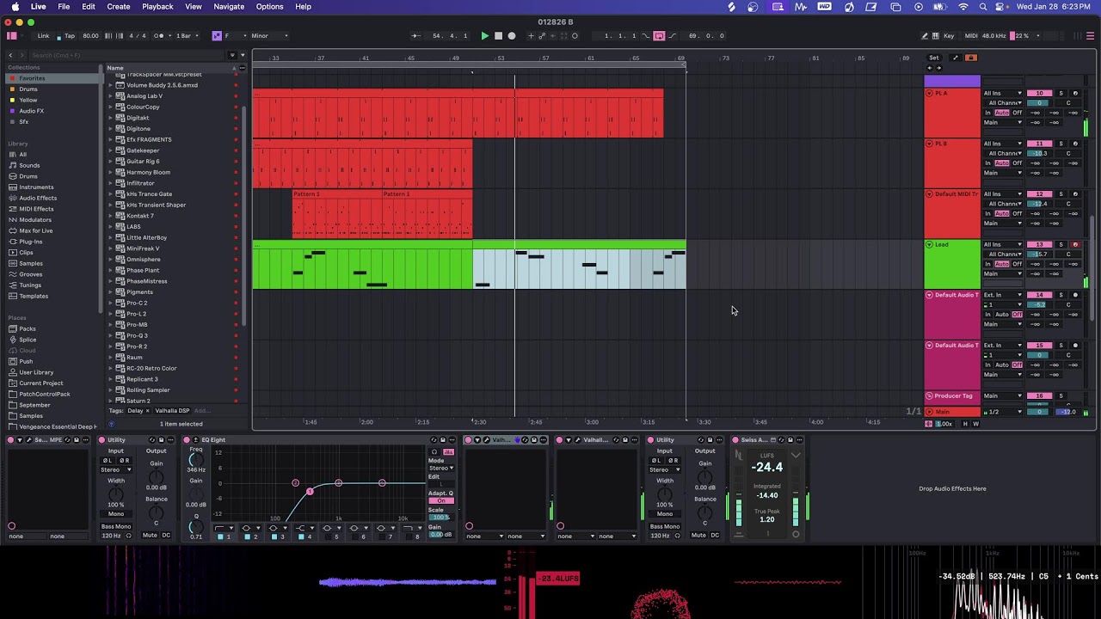This screenshot has width=1101, height=619.
Task: Toggle the orange Lock Envelopes icon
Action: coord(971,58)
